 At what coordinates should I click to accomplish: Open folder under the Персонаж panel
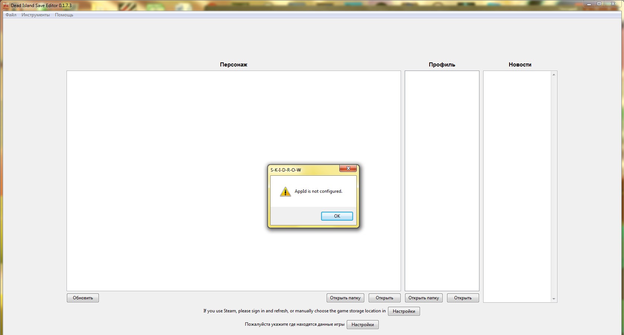[345, 298]
